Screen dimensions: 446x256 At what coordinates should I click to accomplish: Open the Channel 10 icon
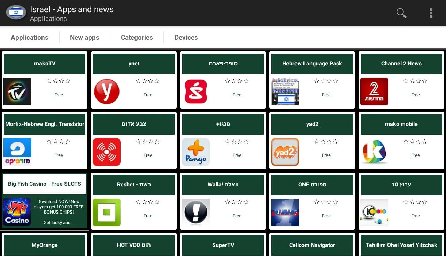pos(374,213)
